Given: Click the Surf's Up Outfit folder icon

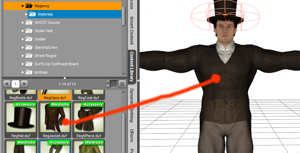Looking at the screenshot, I should [x=29, y=64].
